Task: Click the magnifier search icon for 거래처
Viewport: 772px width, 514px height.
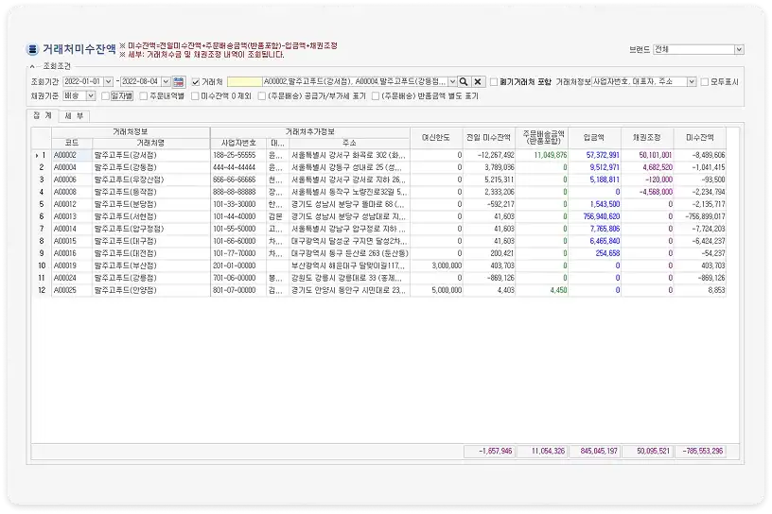Action: (464, 81)
